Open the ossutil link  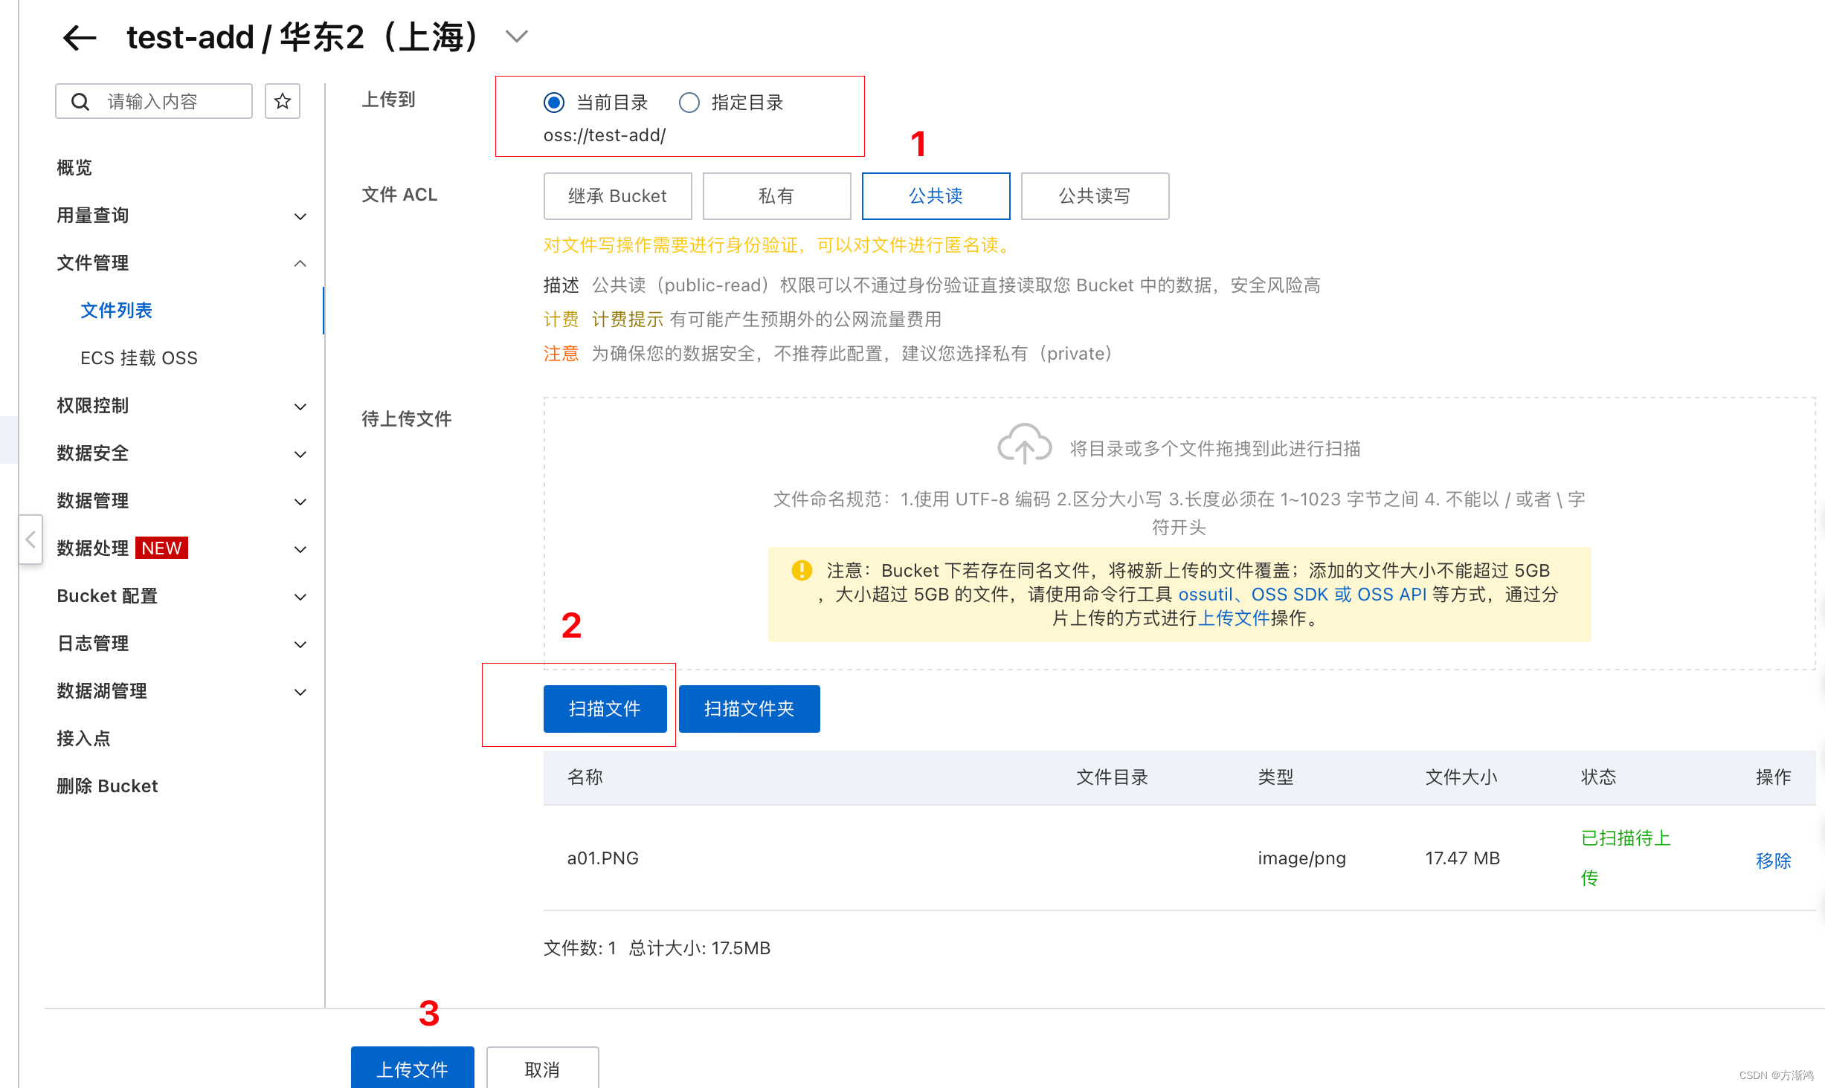1206,595
